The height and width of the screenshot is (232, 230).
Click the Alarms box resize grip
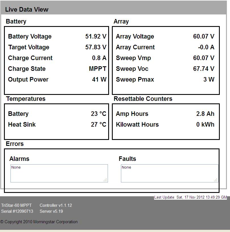coord(105,180)
